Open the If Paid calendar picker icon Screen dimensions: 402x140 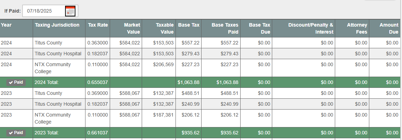[x=70, y=11]
